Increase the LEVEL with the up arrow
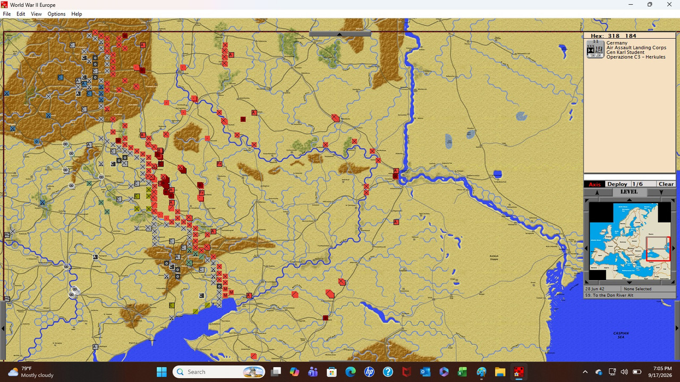 pyautogui.click(x=597, y=193)
